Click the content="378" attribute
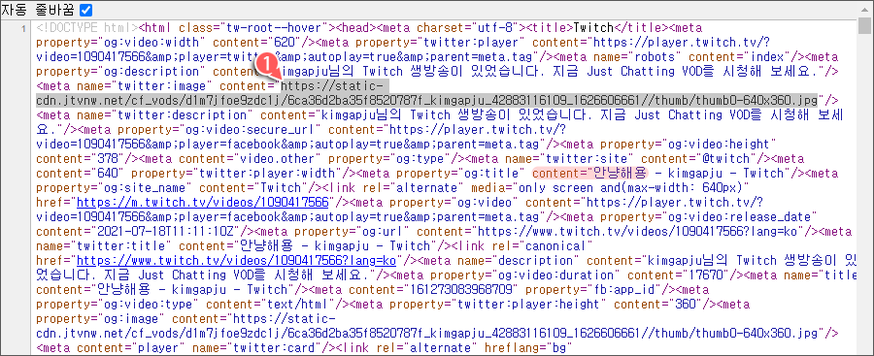Viewport: 874px width, 356px height. (81, 158)
